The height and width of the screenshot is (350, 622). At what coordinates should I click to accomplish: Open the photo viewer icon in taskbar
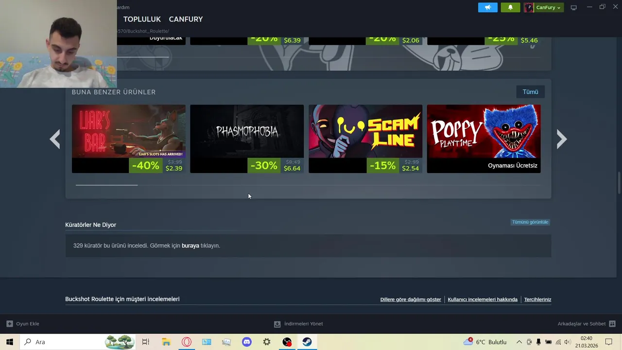(226, 342)
